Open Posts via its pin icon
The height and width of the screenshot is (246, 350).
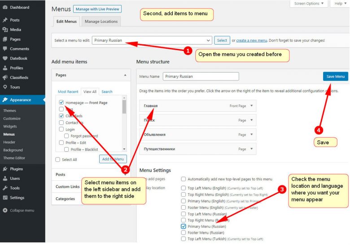click(5, 20)
